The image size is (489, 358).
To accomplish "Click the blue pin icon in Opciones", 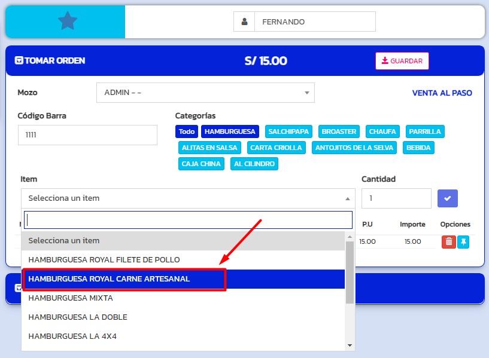I will 463,241.
